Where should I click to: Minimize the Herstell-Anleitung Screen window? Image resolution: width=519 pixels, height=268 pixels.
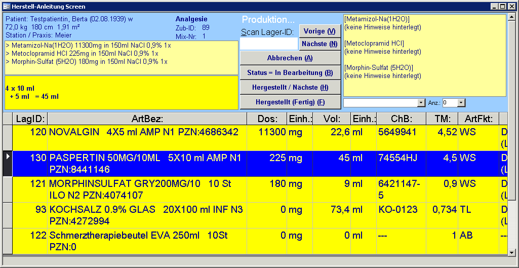point(495,6)
